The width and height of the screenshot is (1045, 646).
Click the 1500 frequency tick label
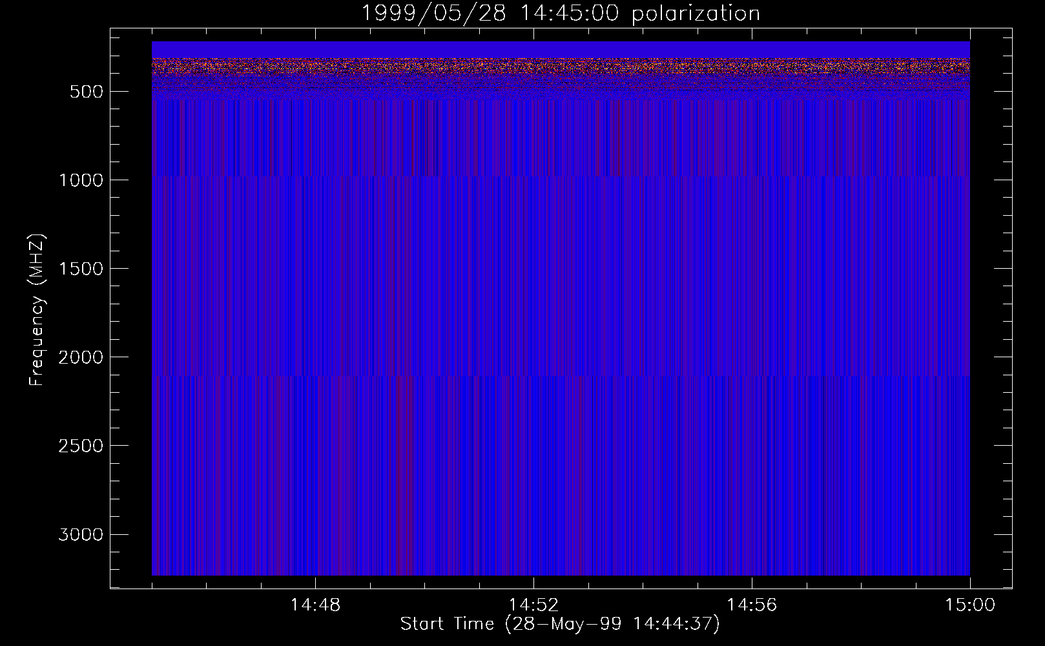coord(81,269)
